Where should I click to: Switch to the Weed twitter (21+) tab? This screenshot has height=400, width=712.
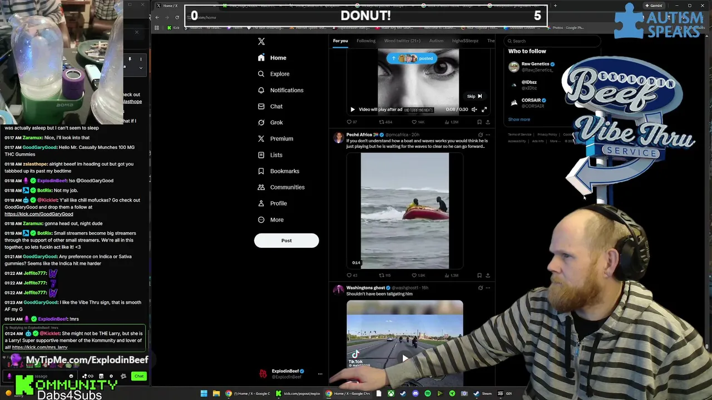tap(402, 41)
